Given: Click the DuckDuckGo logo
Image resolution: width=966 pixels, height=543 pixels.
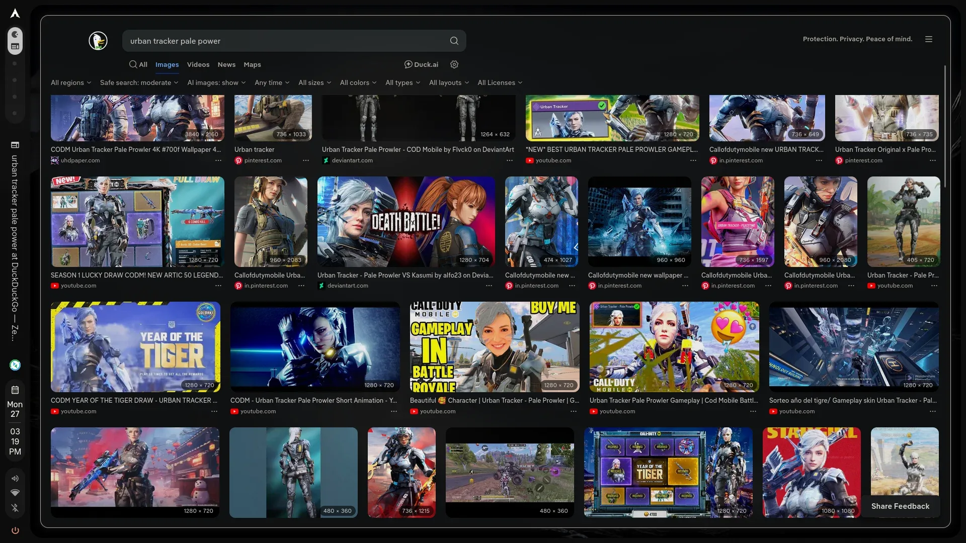Looking at the screenshot, I should pyautogui.click(x=98, y=41).
